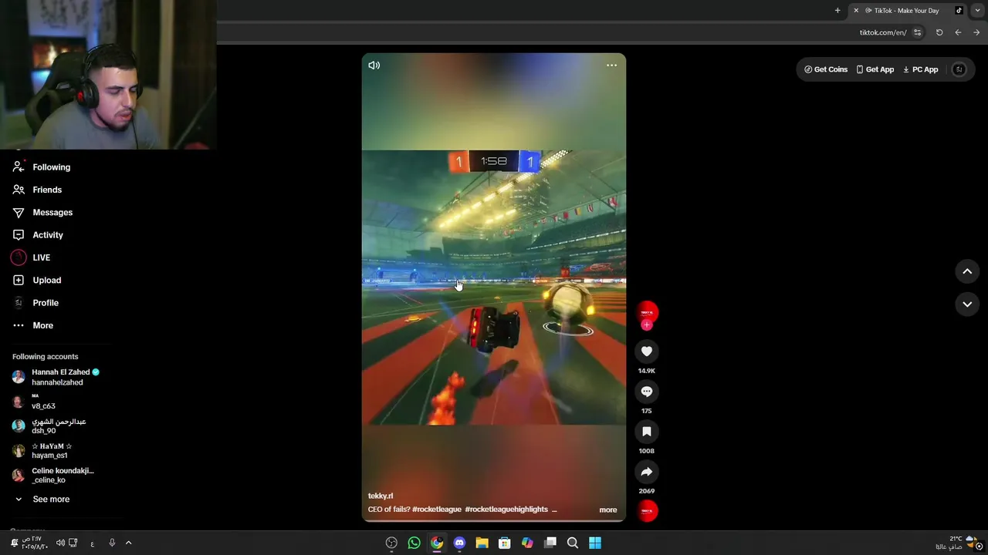Open the #rocketleaguehighlights hashtag

point(506,510)
